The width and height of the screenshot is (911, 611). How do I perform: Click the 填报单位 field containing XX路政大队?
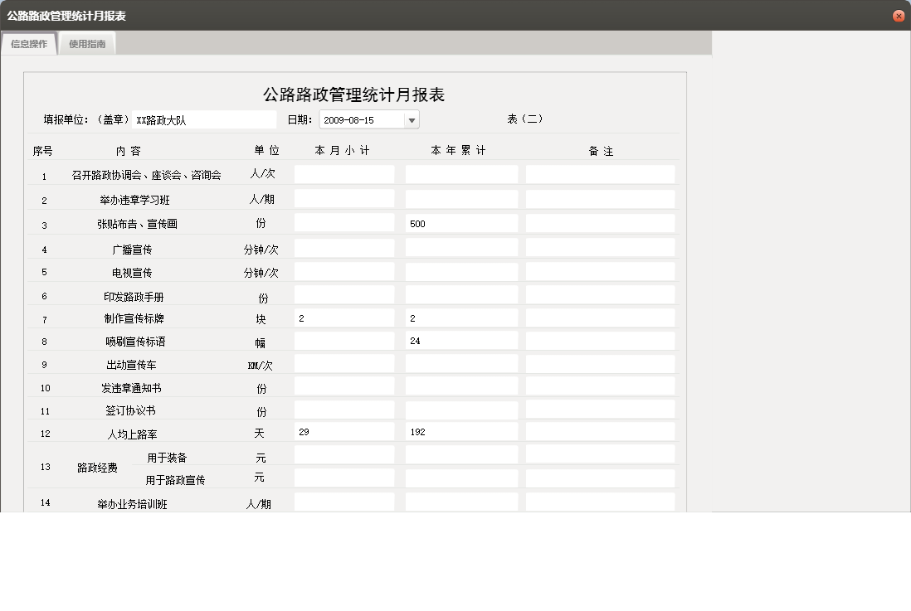[x=203, y=119]
